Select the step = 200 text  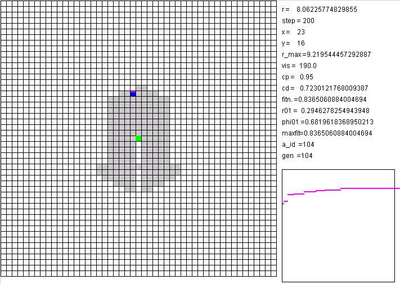point(298,21)
